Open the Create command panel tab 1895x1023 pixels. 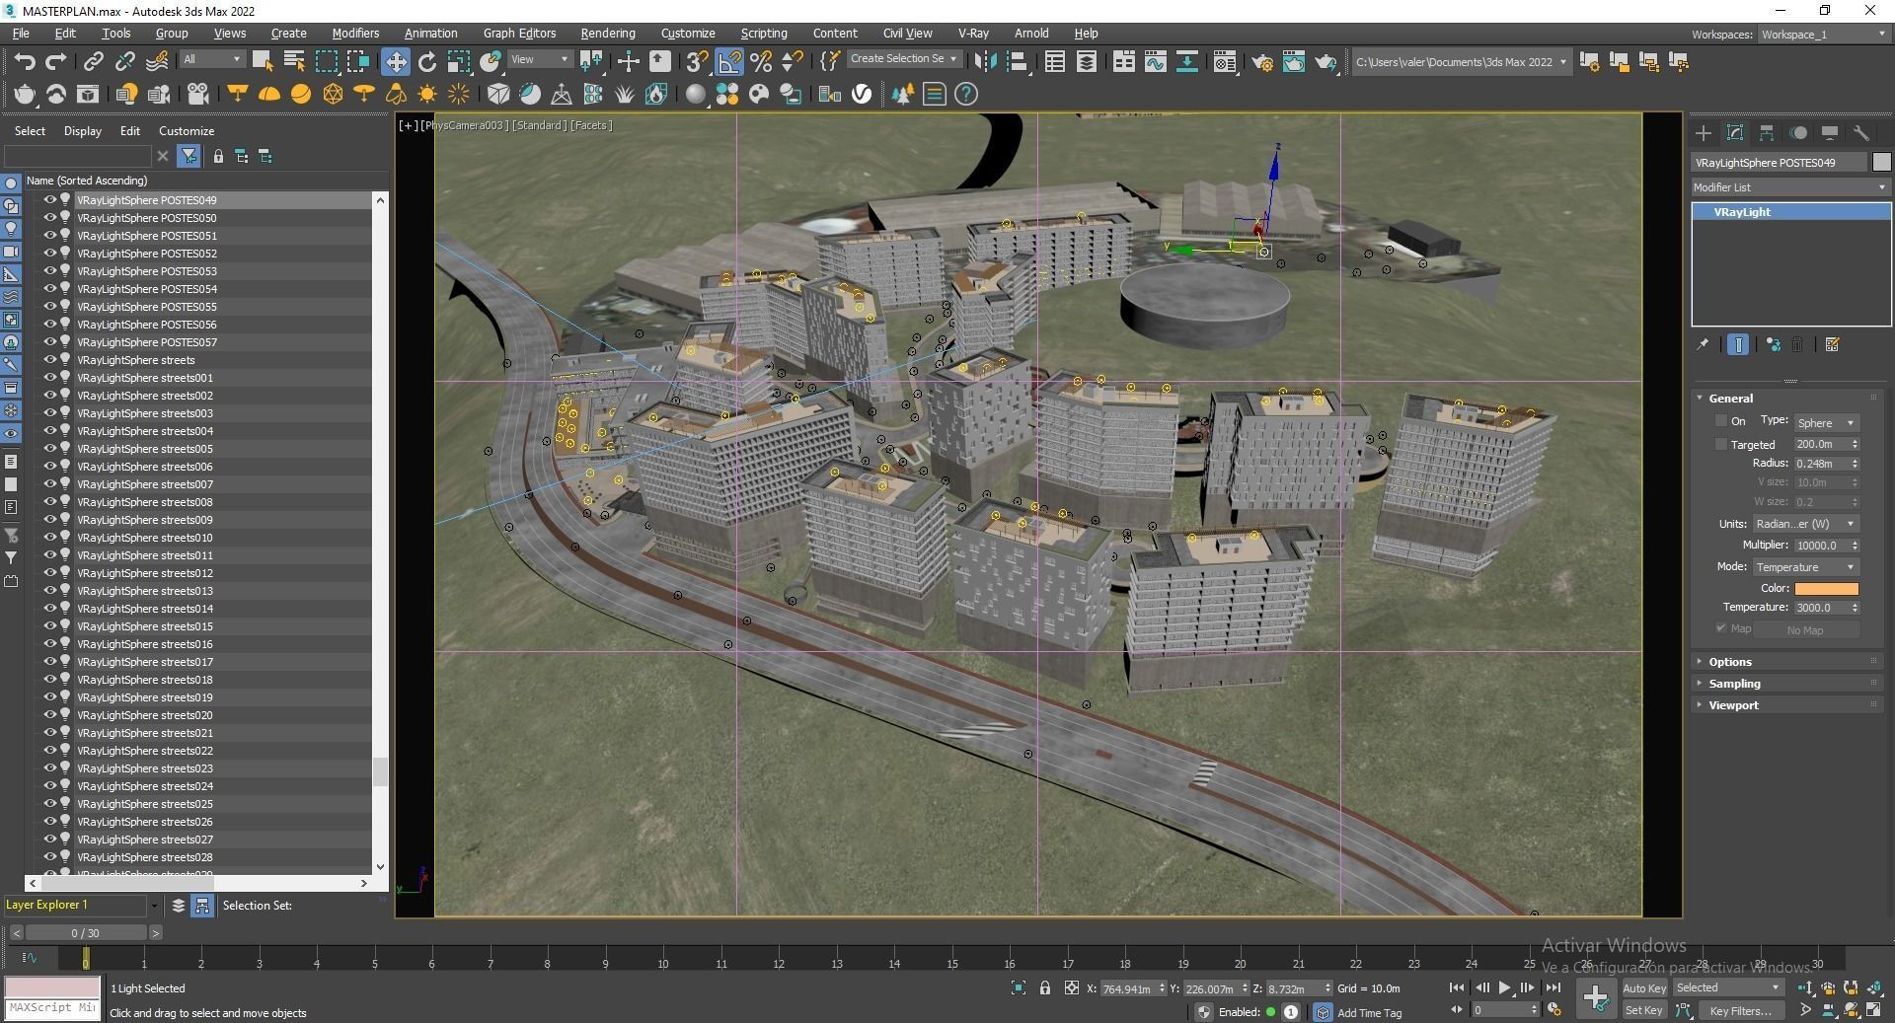point(1704,132)
